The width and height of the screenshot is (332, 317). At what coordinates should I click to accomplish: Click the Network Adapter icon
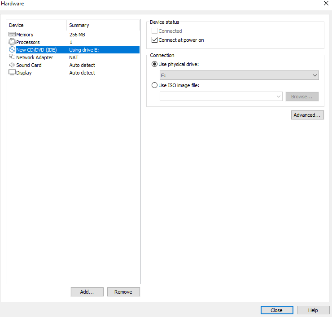pyautogui.click(x=12, y=57)
